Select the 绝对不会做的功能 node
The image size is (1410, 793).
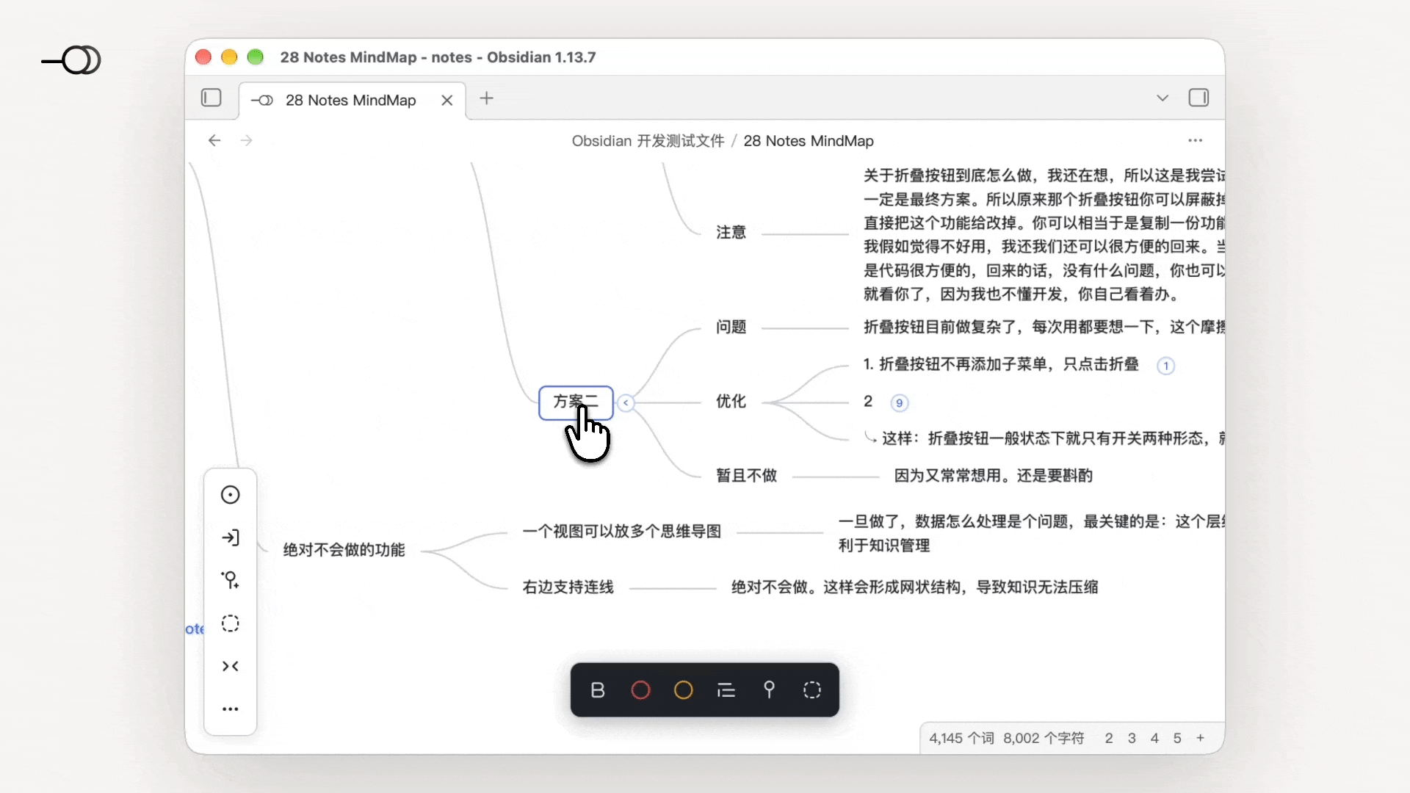(344, 550)
